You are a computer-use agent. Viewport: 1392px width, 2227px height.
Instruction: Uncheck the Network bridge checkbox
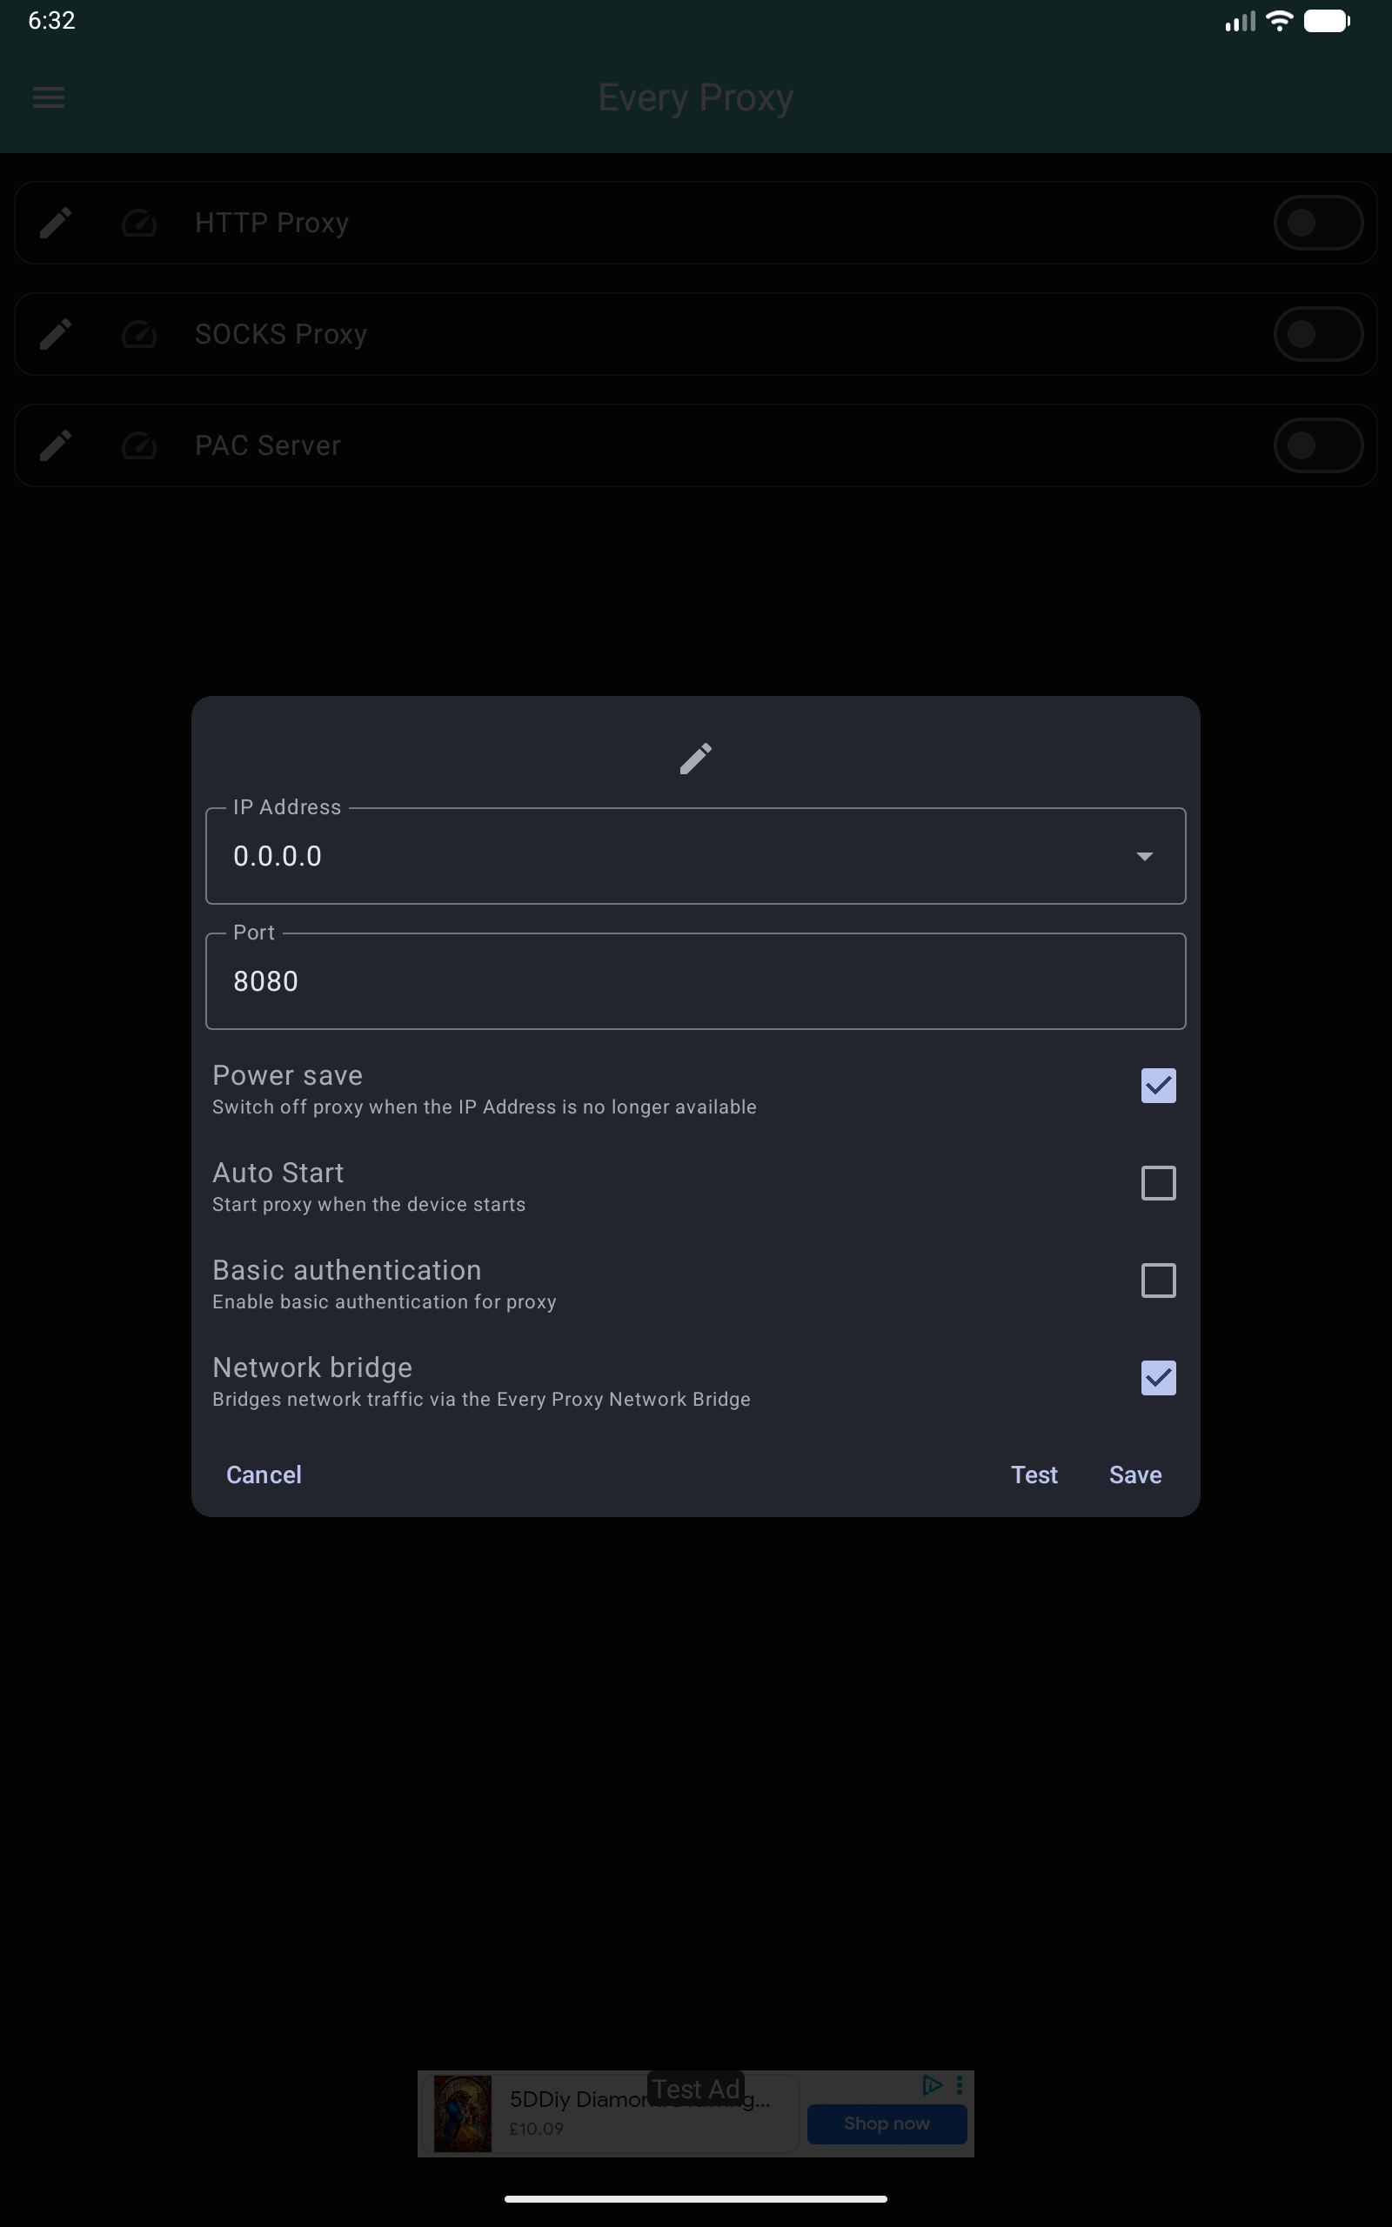(x=1157, y=1378)
